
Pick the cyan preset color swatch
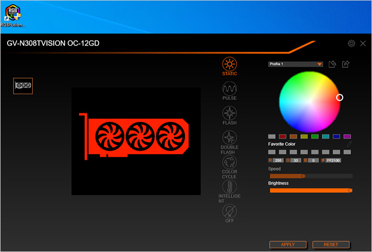point(326,137)
